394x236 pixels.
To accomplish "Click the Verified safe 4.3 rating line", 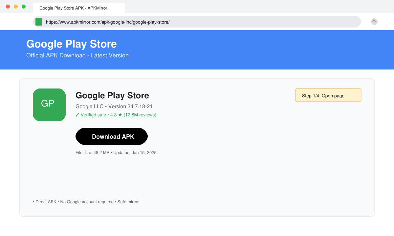I will coord(116,115).
